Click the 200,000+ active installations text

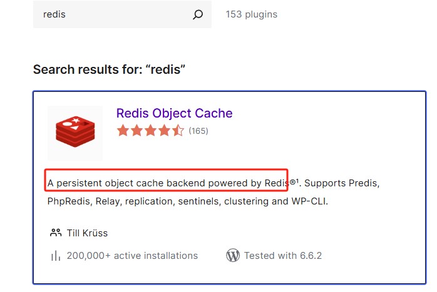pos(132,256)
